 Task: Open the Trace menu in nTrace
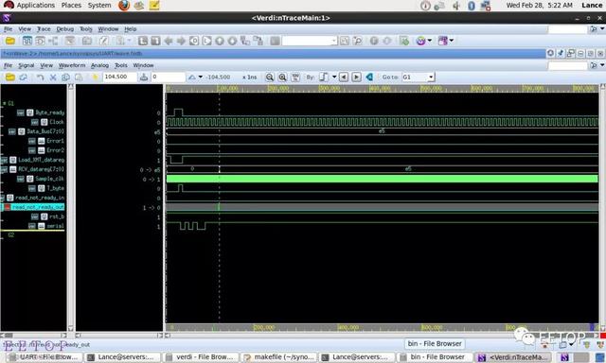tap(44, 29)
